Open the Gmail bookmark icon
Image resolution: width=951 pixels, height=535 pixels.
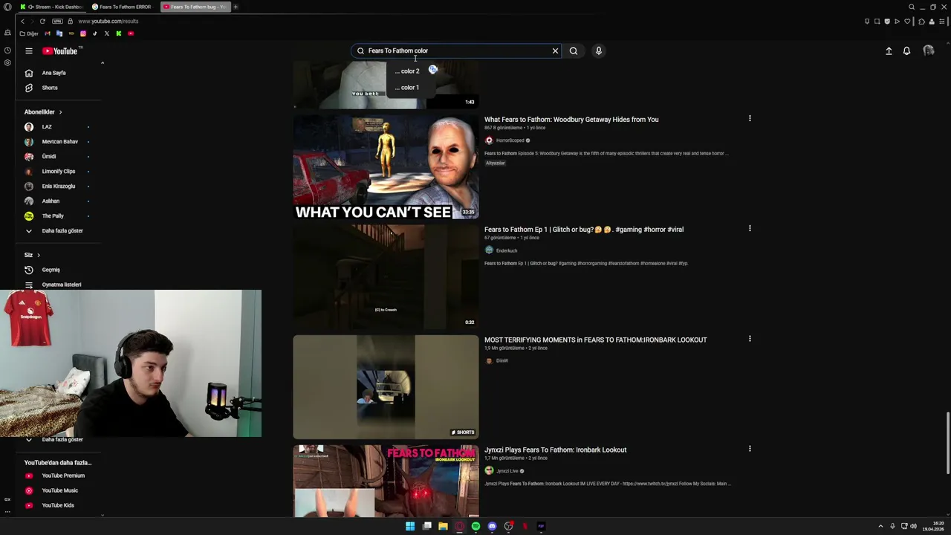pos(48,33)
